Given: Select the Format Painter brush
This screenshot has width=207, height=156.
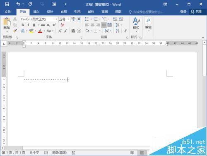Looking at the screenshot, I should [x=15, y=31].
